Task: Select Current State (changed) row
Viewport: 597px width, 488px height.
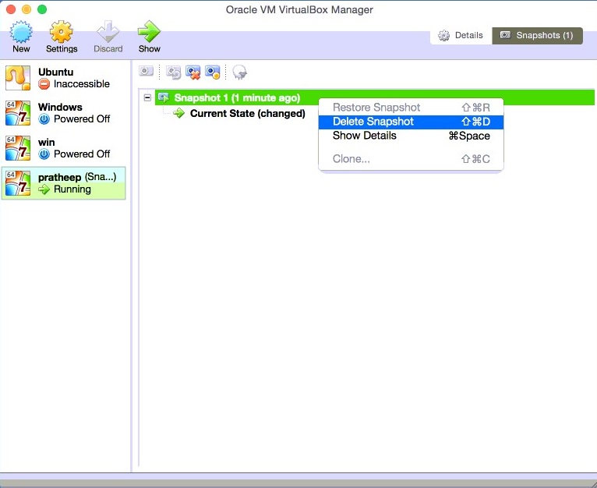Action: [248, 114]
